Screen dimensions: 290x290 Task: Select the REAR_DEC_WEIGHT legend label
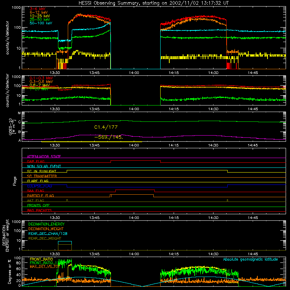click(x=45, y=239)
